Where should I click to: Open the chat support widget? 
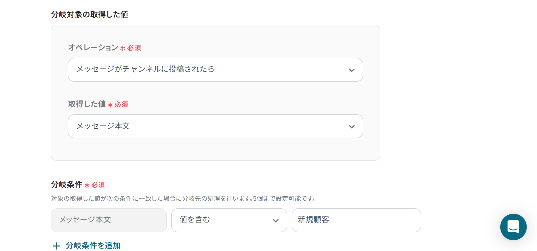tap(513, 227)
